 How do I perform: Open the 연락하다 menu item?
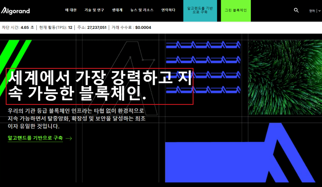169,10
